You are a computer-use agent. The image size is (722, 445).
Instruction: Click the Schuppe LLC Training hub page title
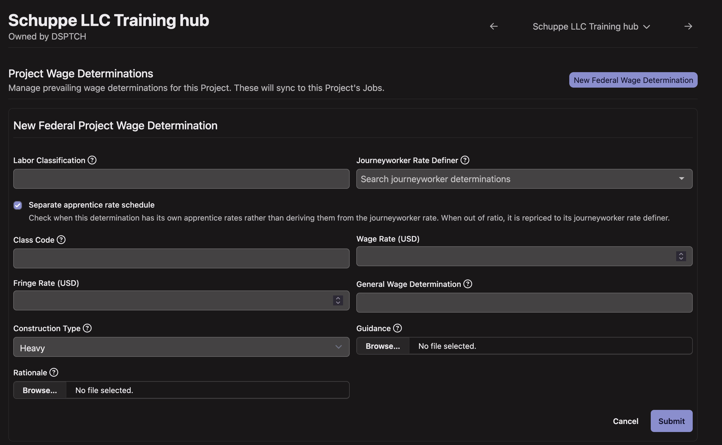(109, 20)
